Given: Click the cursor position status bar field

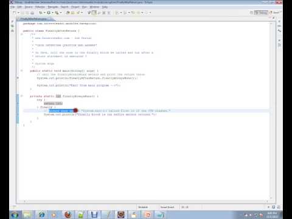Looking at the screenshot, I should coord(185,207).
